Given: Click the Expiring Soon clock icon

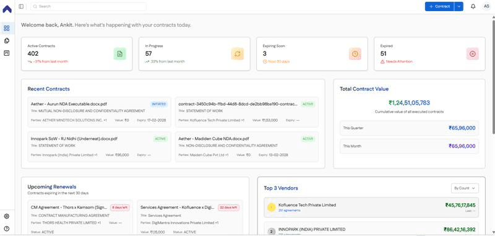Looking at the screenshot, I should tap(355, 54).
